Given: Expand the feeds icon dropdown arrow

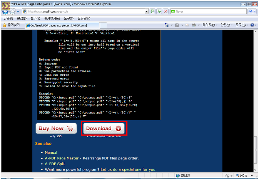Looking at the screenshot, I should (x=182, y=25).
